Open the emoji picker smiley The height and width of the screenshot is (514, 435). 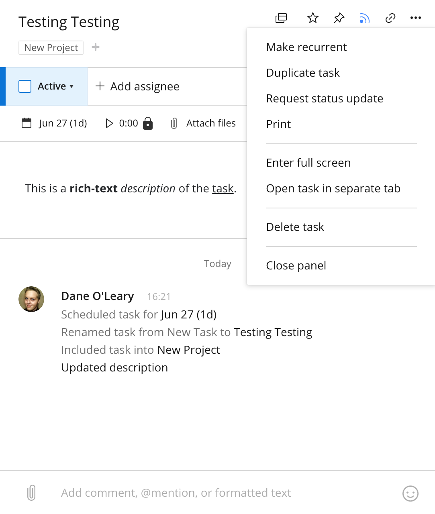410,493
